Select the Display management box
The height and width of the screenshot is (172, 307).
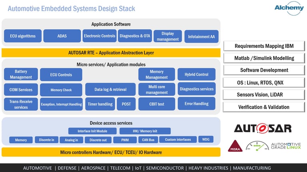[x=168, y=36]
